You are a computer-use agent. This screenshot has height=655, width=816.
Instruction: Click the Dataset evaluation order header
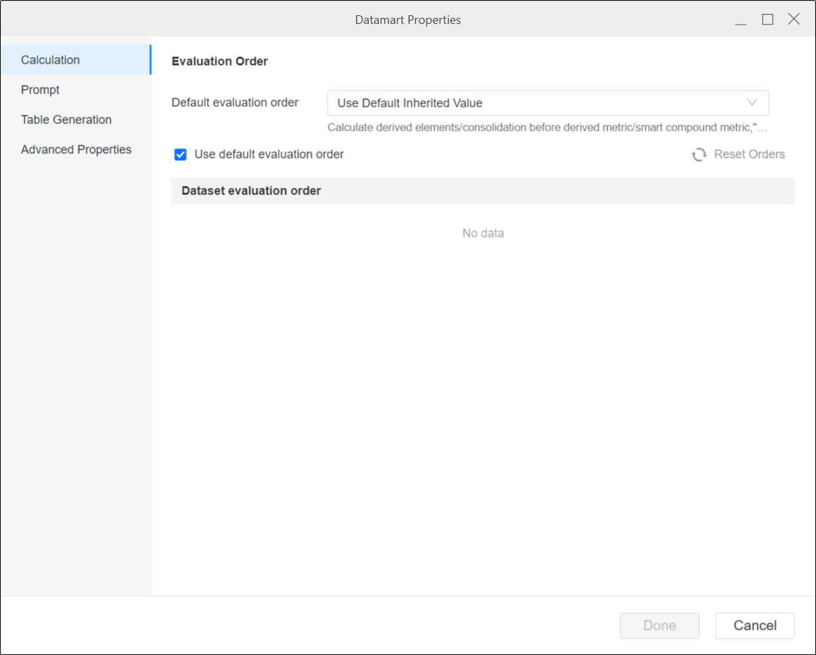tap(251, 190)
